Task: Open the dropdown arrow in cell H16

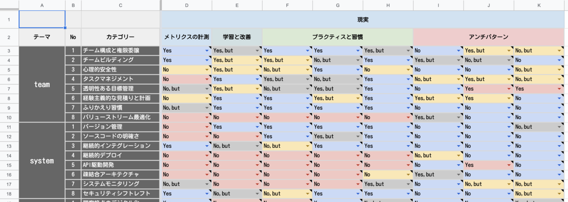Action: tap(408, 174)
